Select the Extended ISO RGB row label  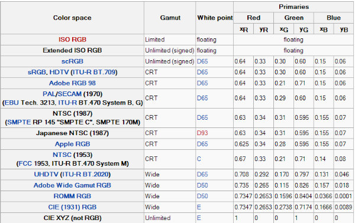pos(72,50)
